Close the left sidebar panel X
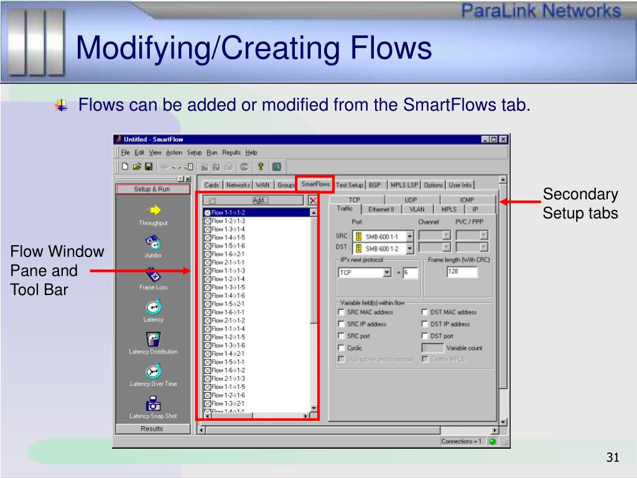 tap(188, 179)
